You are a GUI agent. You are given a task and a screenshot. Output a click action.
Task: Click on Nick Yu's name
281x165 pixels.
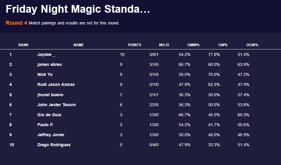pyautogui.click(x=45, y=74)
